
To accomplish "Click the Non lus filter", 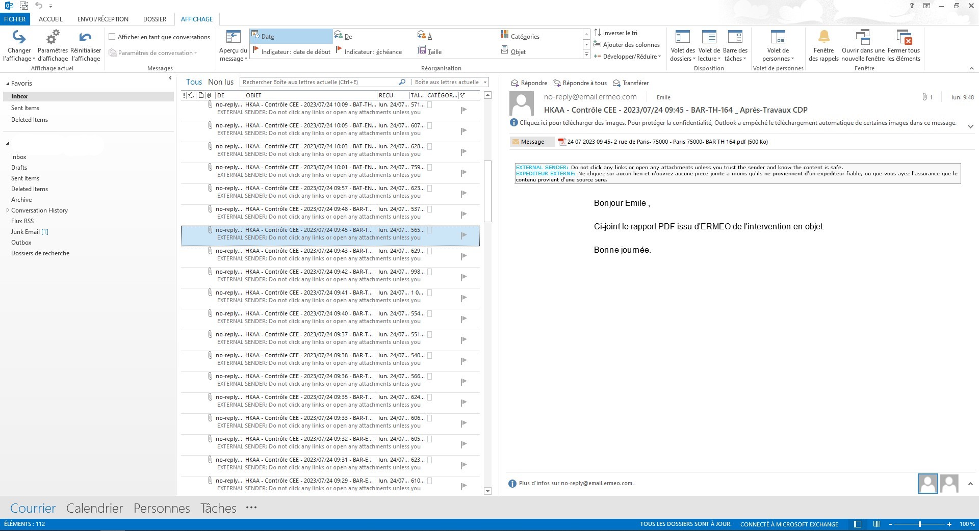I will click(221, 82).
